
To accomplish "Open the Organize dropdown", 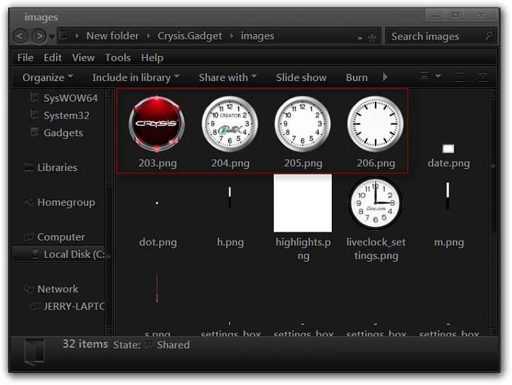I will pos(48,78).
